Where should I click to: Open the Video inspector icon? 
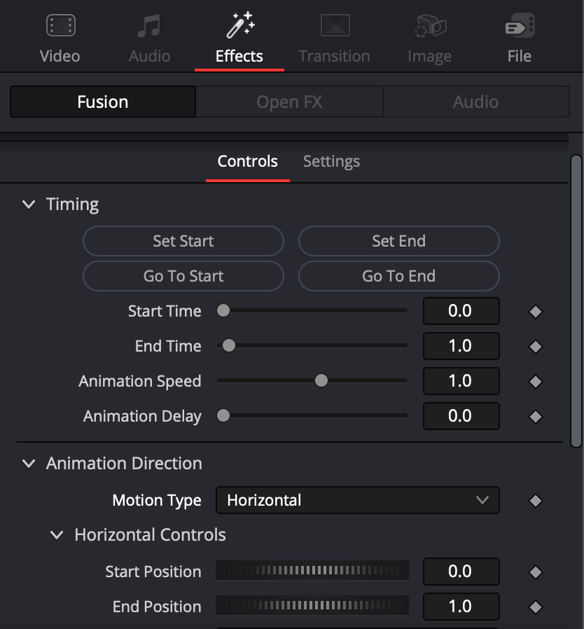pyautogui.click(x=60, y=26)
